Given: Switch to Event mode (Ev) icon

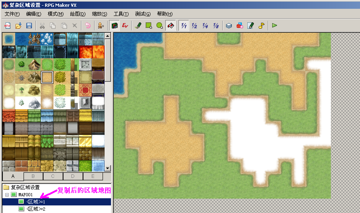Looking at the screenshot, I should tap(125, 26).
